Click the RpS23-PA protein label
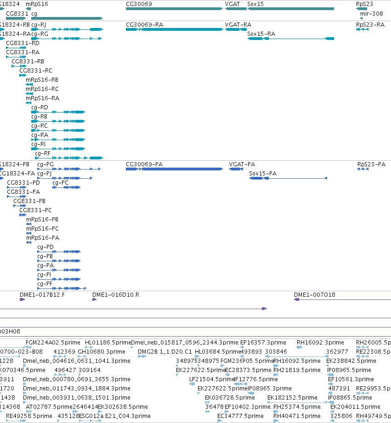 [371, 164]
